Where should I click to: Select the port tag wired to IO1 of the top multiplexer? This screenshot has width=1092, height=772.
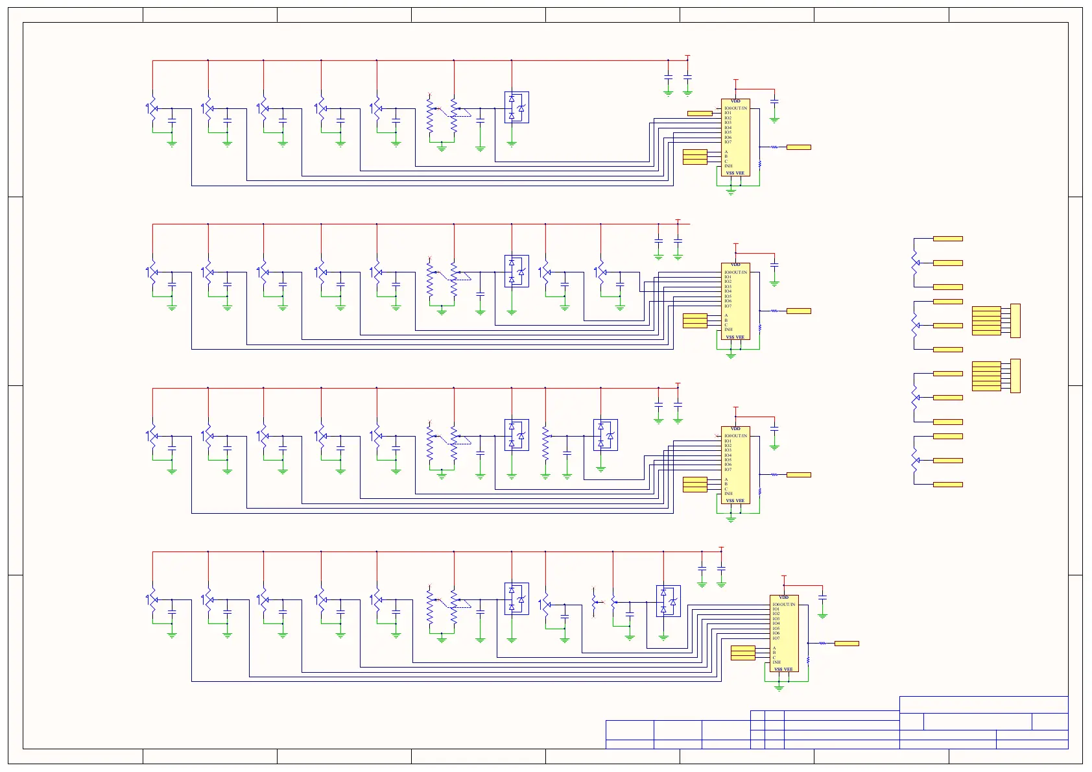pos(700,114)
